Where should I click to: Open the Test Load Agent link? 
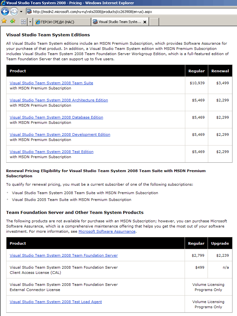(56, 302)
